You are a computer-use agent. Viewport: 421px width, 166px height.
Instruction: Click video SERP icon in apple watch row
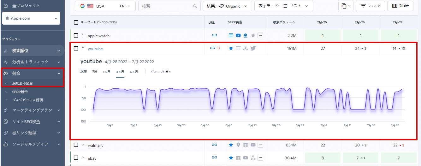tap(238, 36)
